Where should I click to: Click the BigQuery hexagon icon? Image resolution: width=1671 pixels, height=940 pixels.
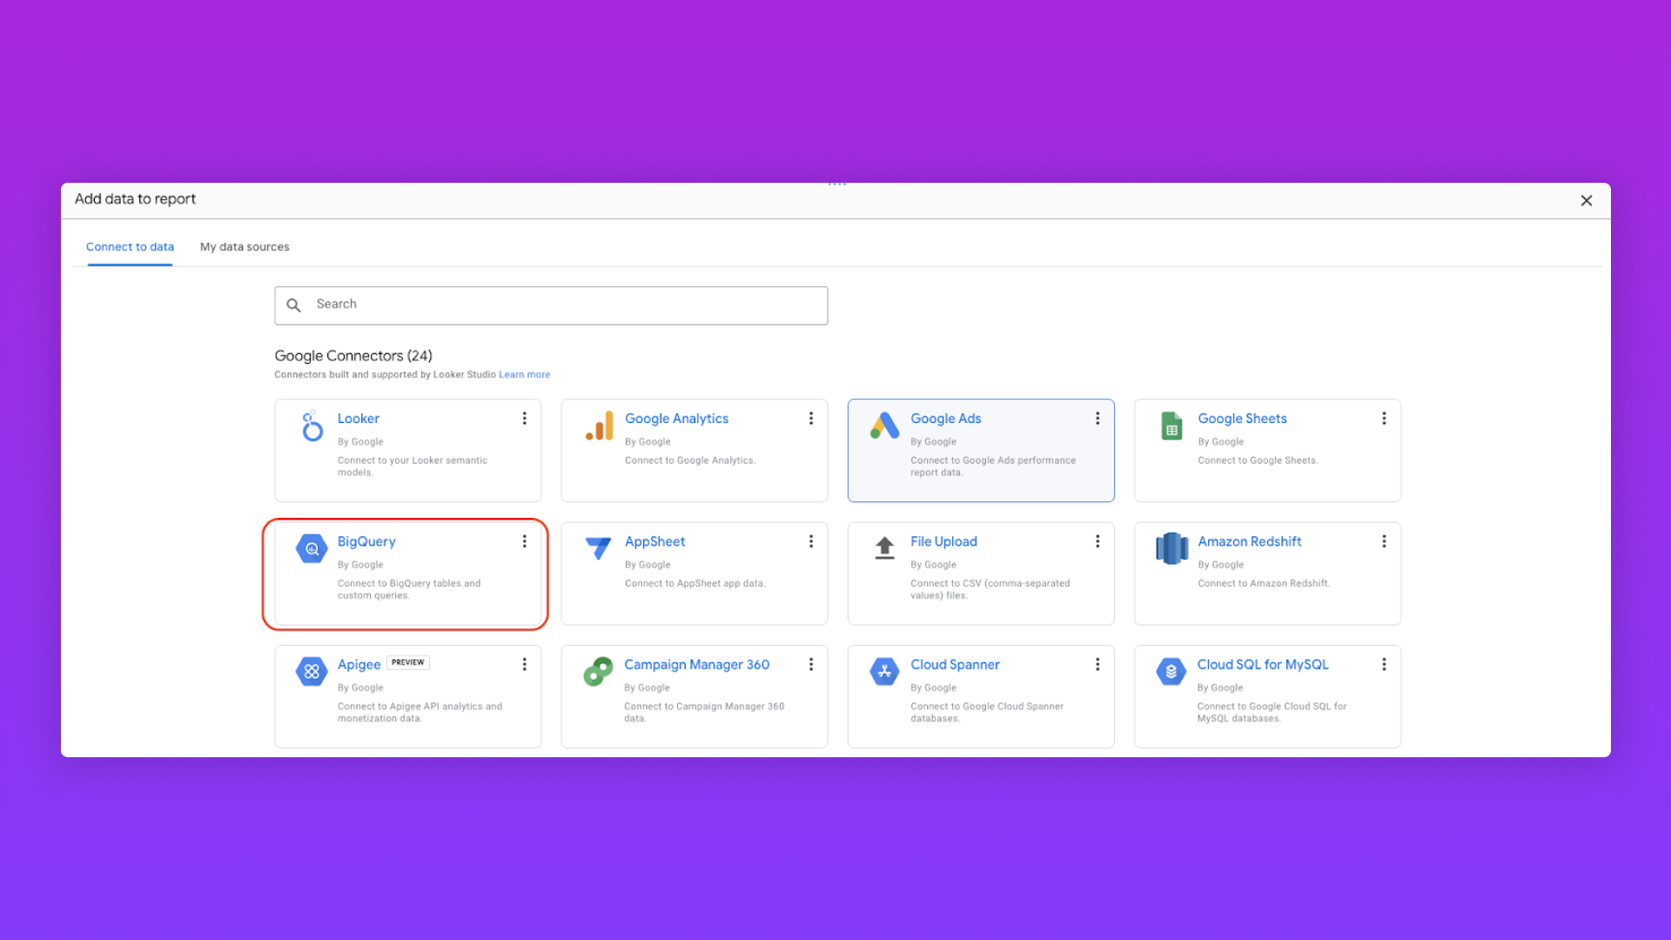[x=312, y=549]
